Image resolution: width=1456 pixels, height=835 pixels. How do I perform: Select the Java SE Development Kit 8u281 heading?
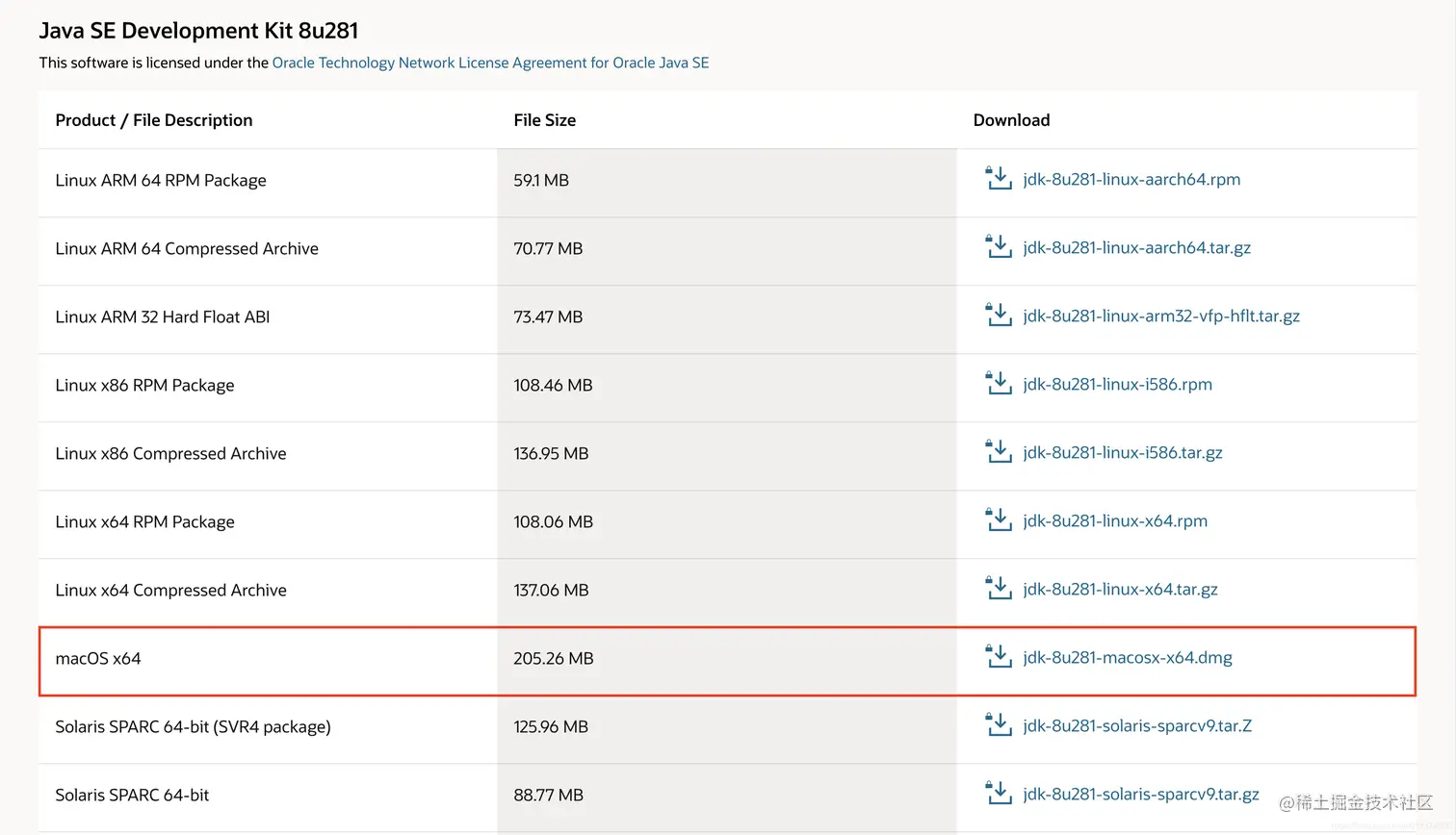click(198, 31)
